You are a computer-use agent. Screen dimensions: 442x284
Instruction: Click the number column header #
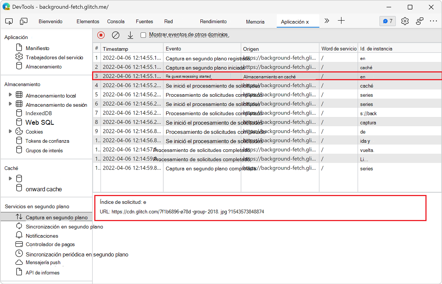(x=97, y=48)
